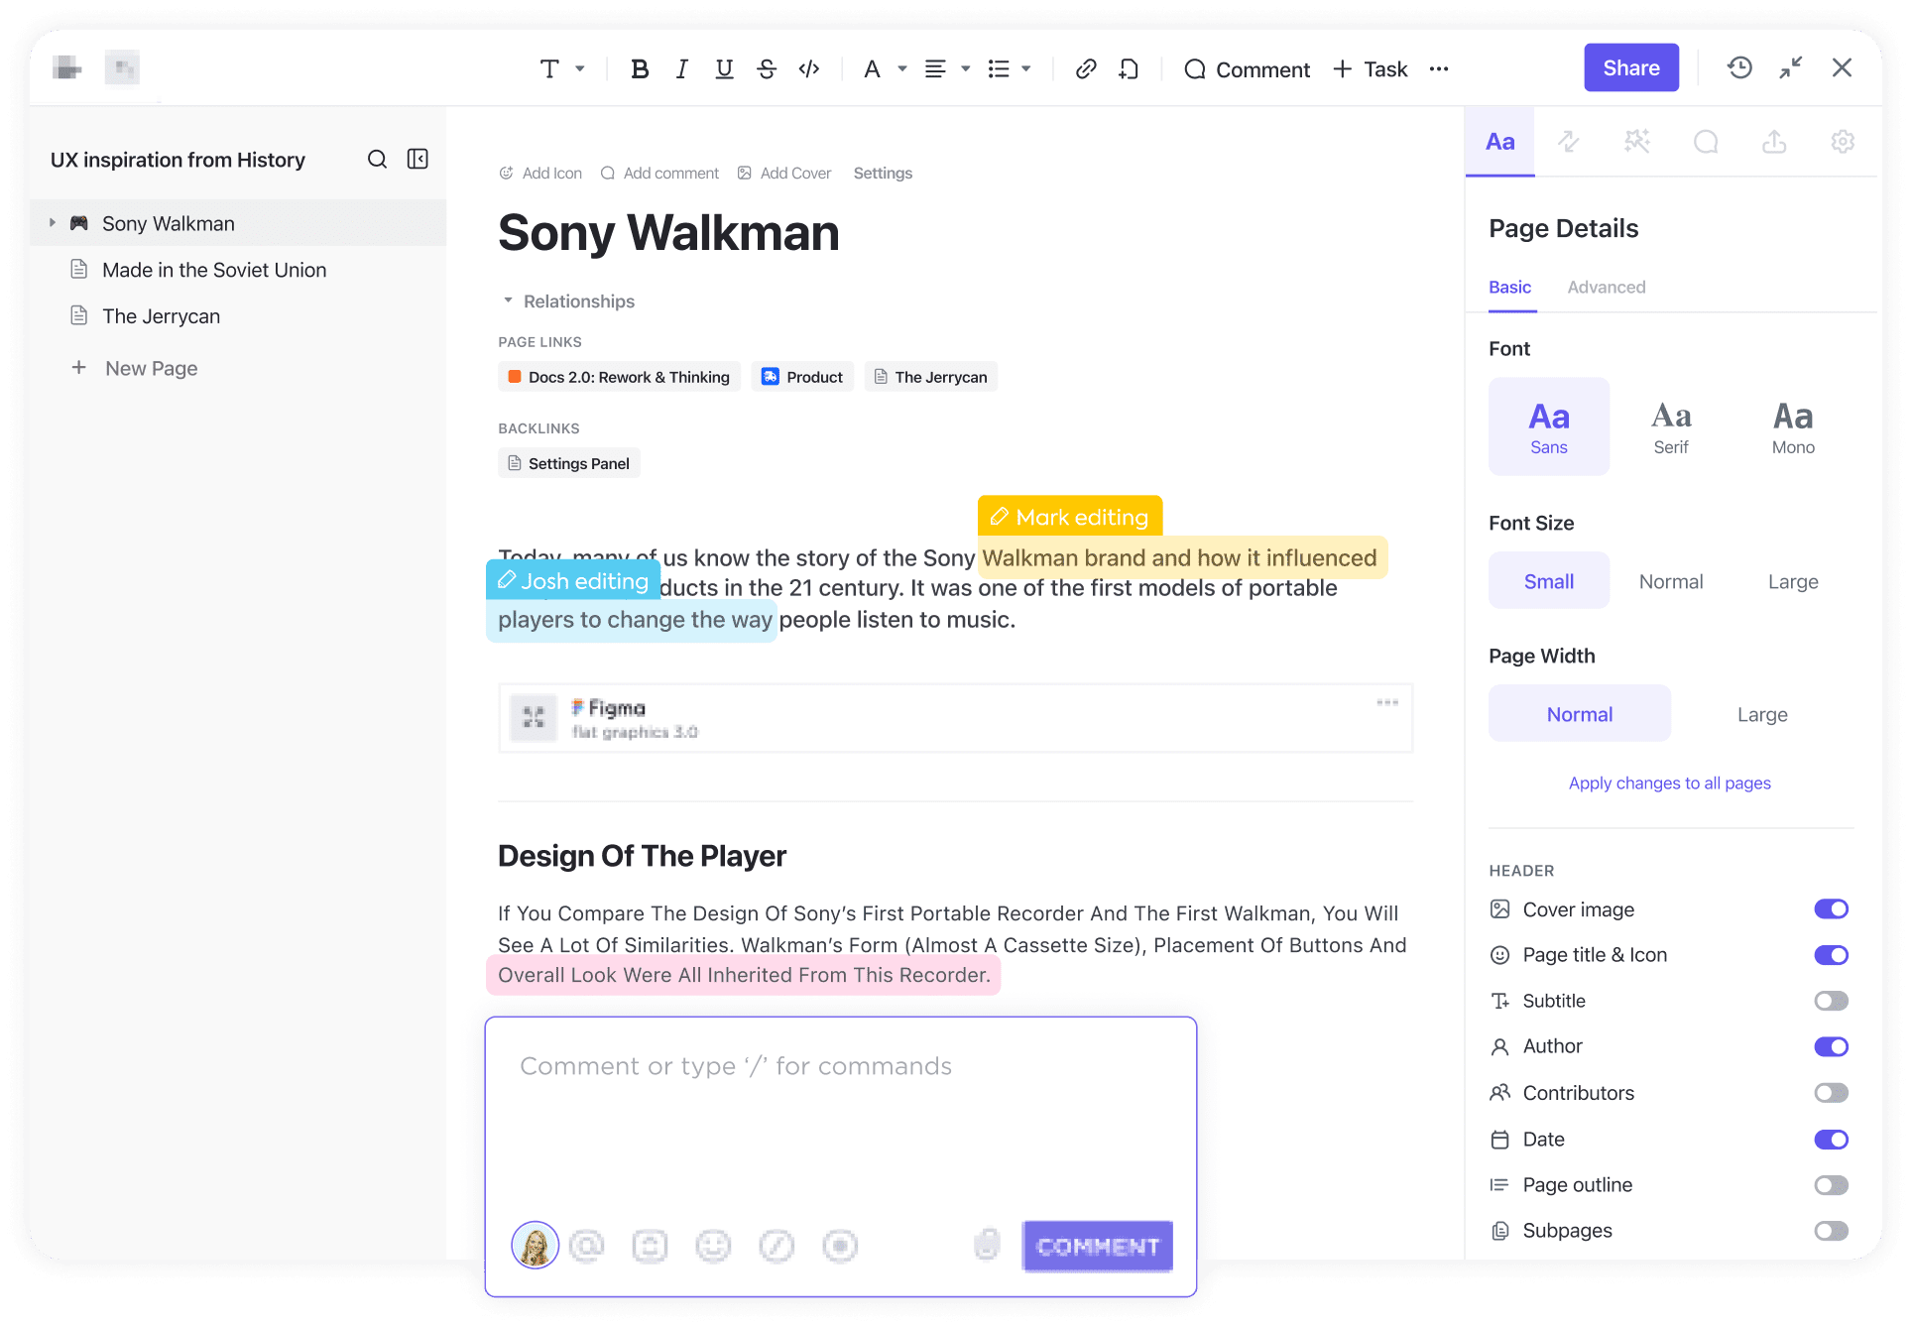Click the Share button
Viewport: 1912px width, 1328px height.
(1630, 68)
